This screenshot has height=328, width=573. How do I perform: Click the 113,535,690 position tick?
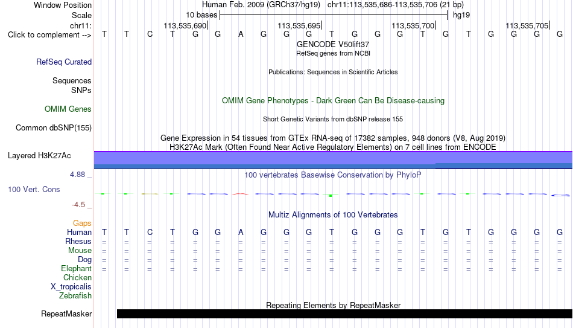coord(186,25)
